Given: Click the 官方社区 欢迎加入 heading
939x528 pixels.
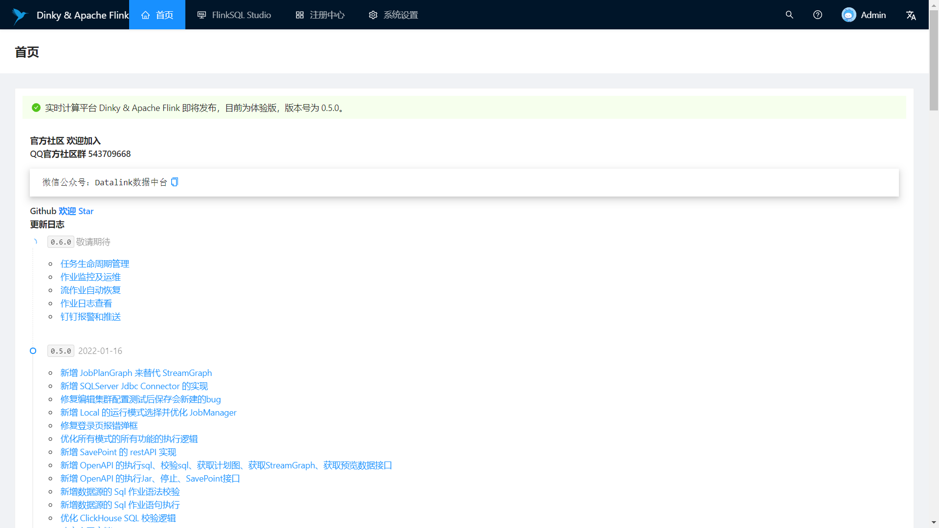Looking at the screenshot, I should click(x=65, y=140).
